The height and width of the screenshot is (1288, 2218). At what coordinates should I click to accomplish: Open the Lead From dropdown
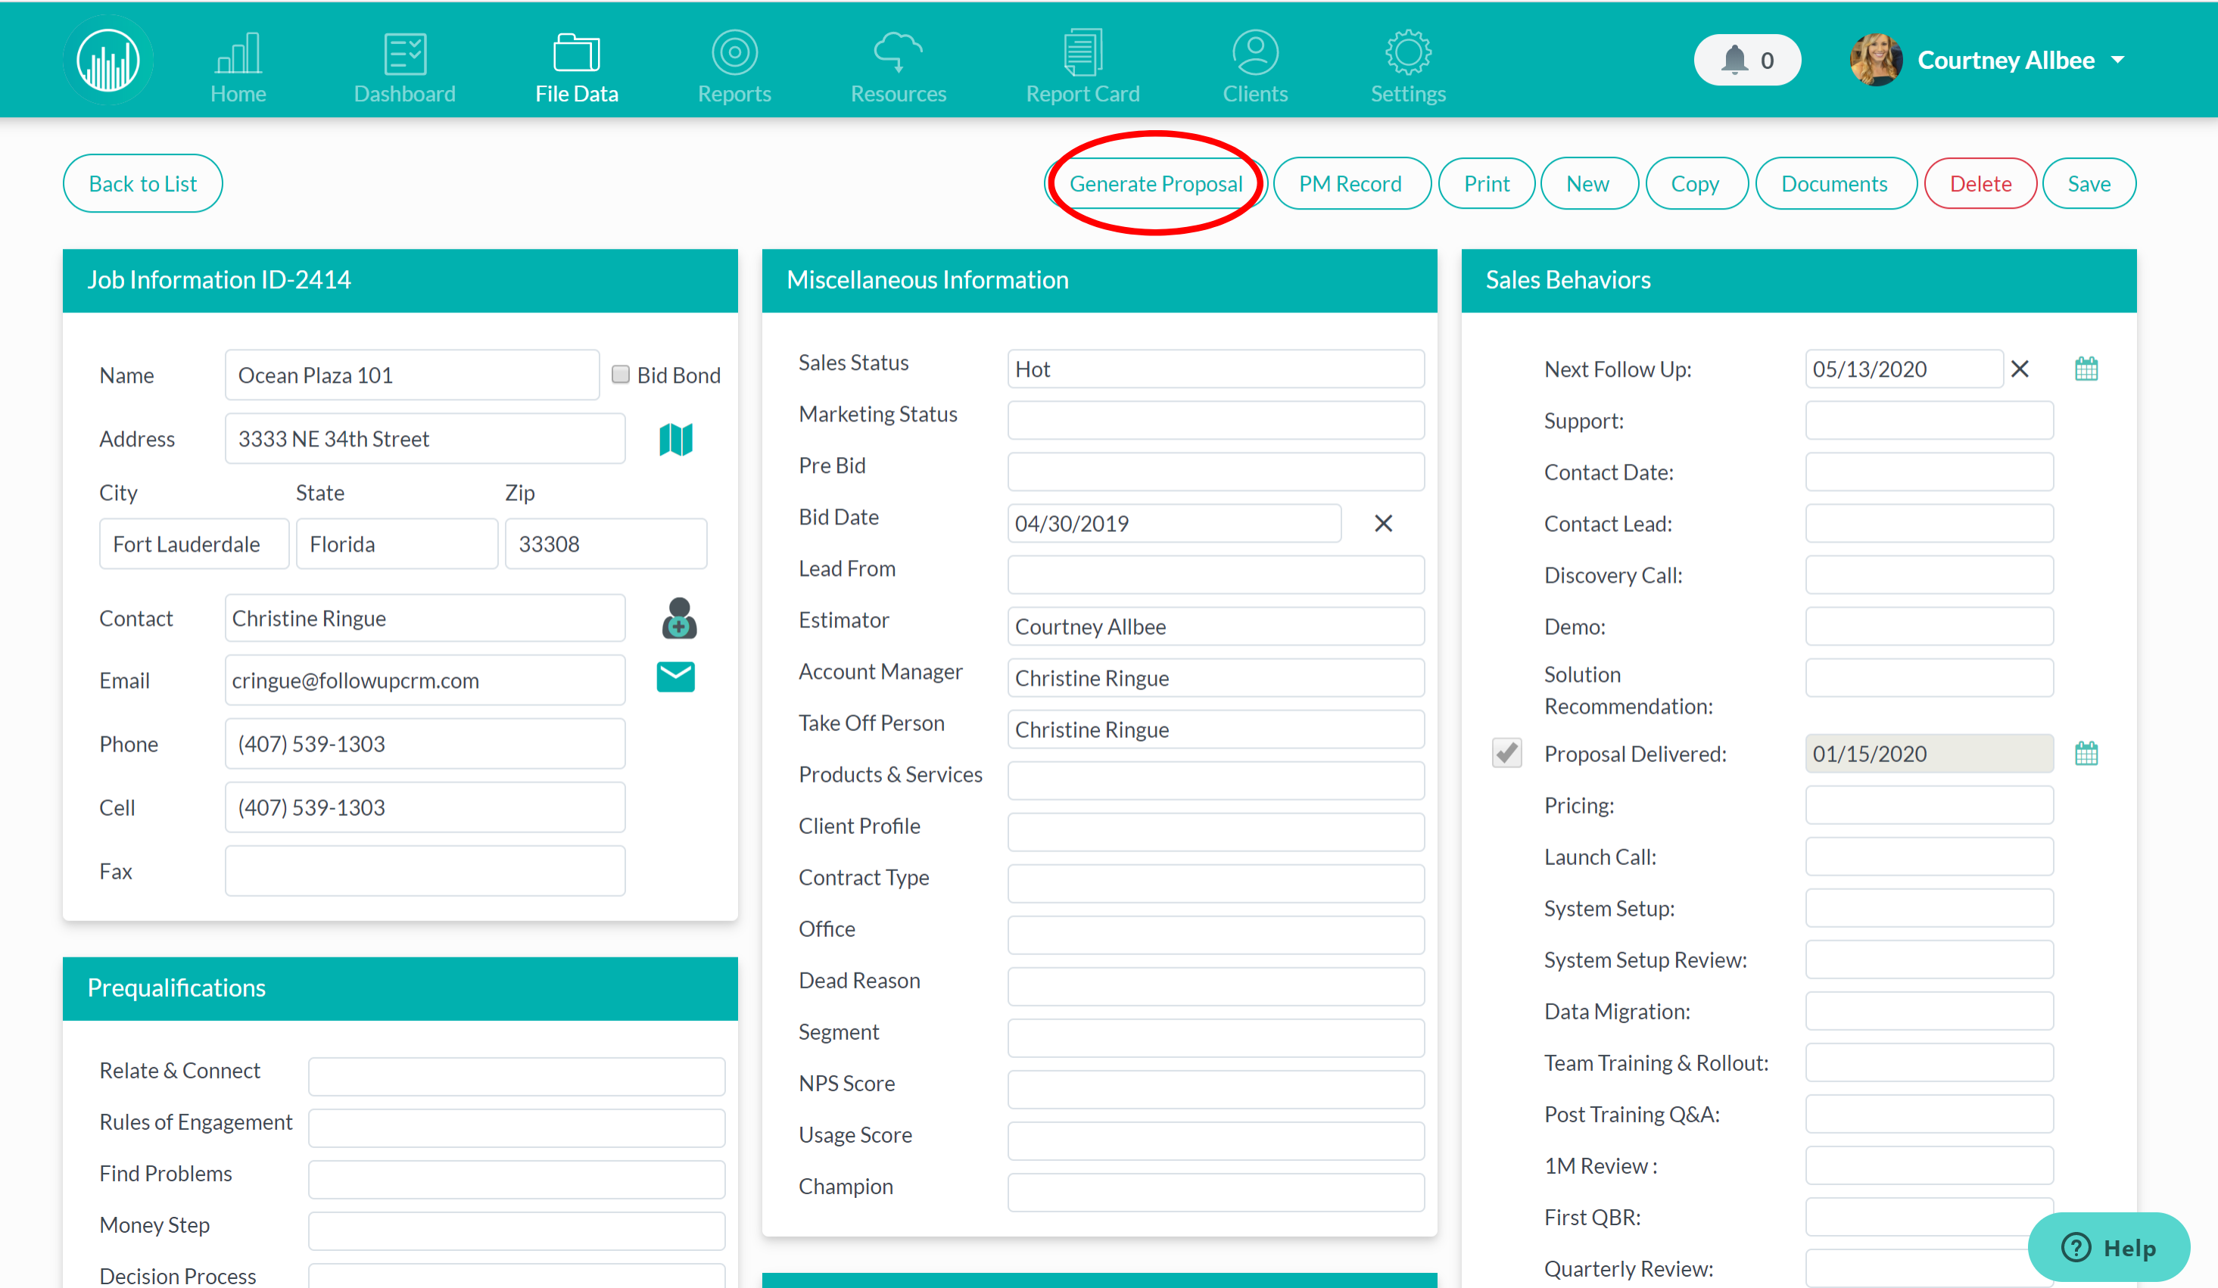click(x=1216, y=574)
